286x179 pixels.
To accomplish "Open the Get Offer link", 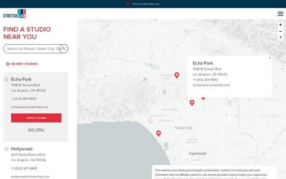I will pyautogui.click(x=36, y=129).
